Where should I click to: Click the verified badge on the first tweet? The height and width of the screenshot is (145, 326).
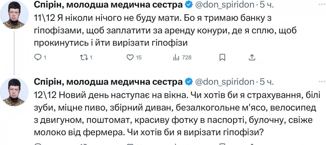pyautogui.click(x=188, y=5)
